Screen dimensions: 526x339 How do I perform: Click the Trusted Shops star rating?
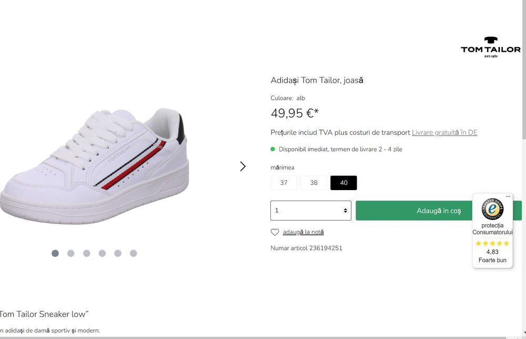[492, 243]
